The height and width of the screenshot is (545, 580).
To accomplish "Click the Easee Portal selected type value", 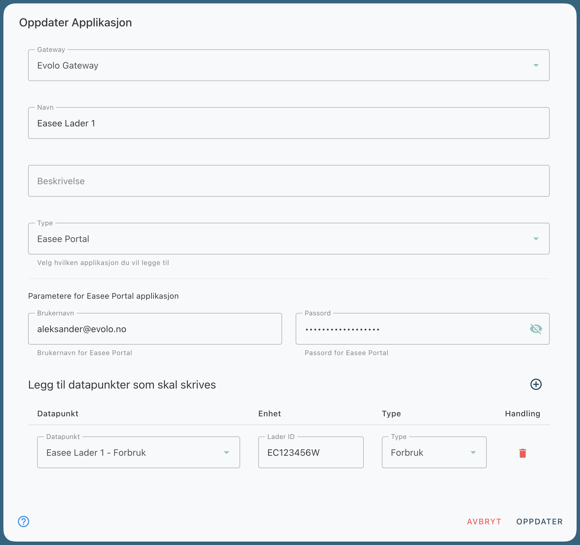I will click(63, 239).
